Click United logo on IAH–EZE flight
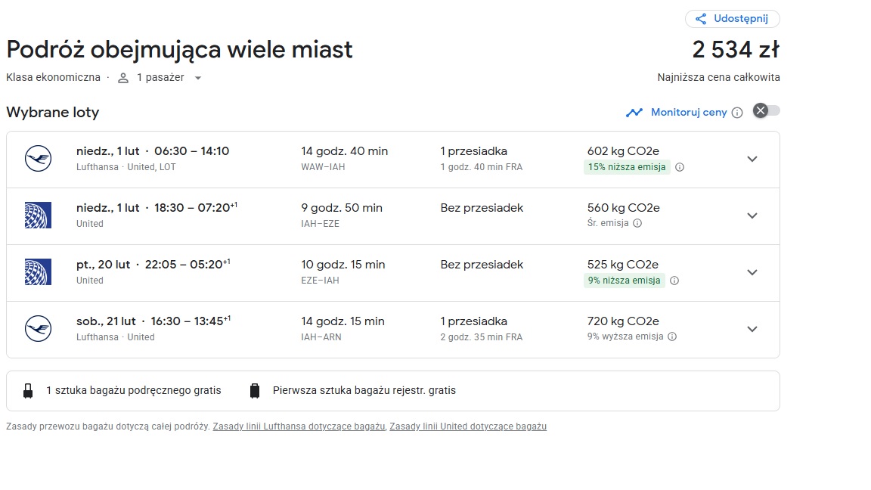871x490 pixels. (39, 215)
